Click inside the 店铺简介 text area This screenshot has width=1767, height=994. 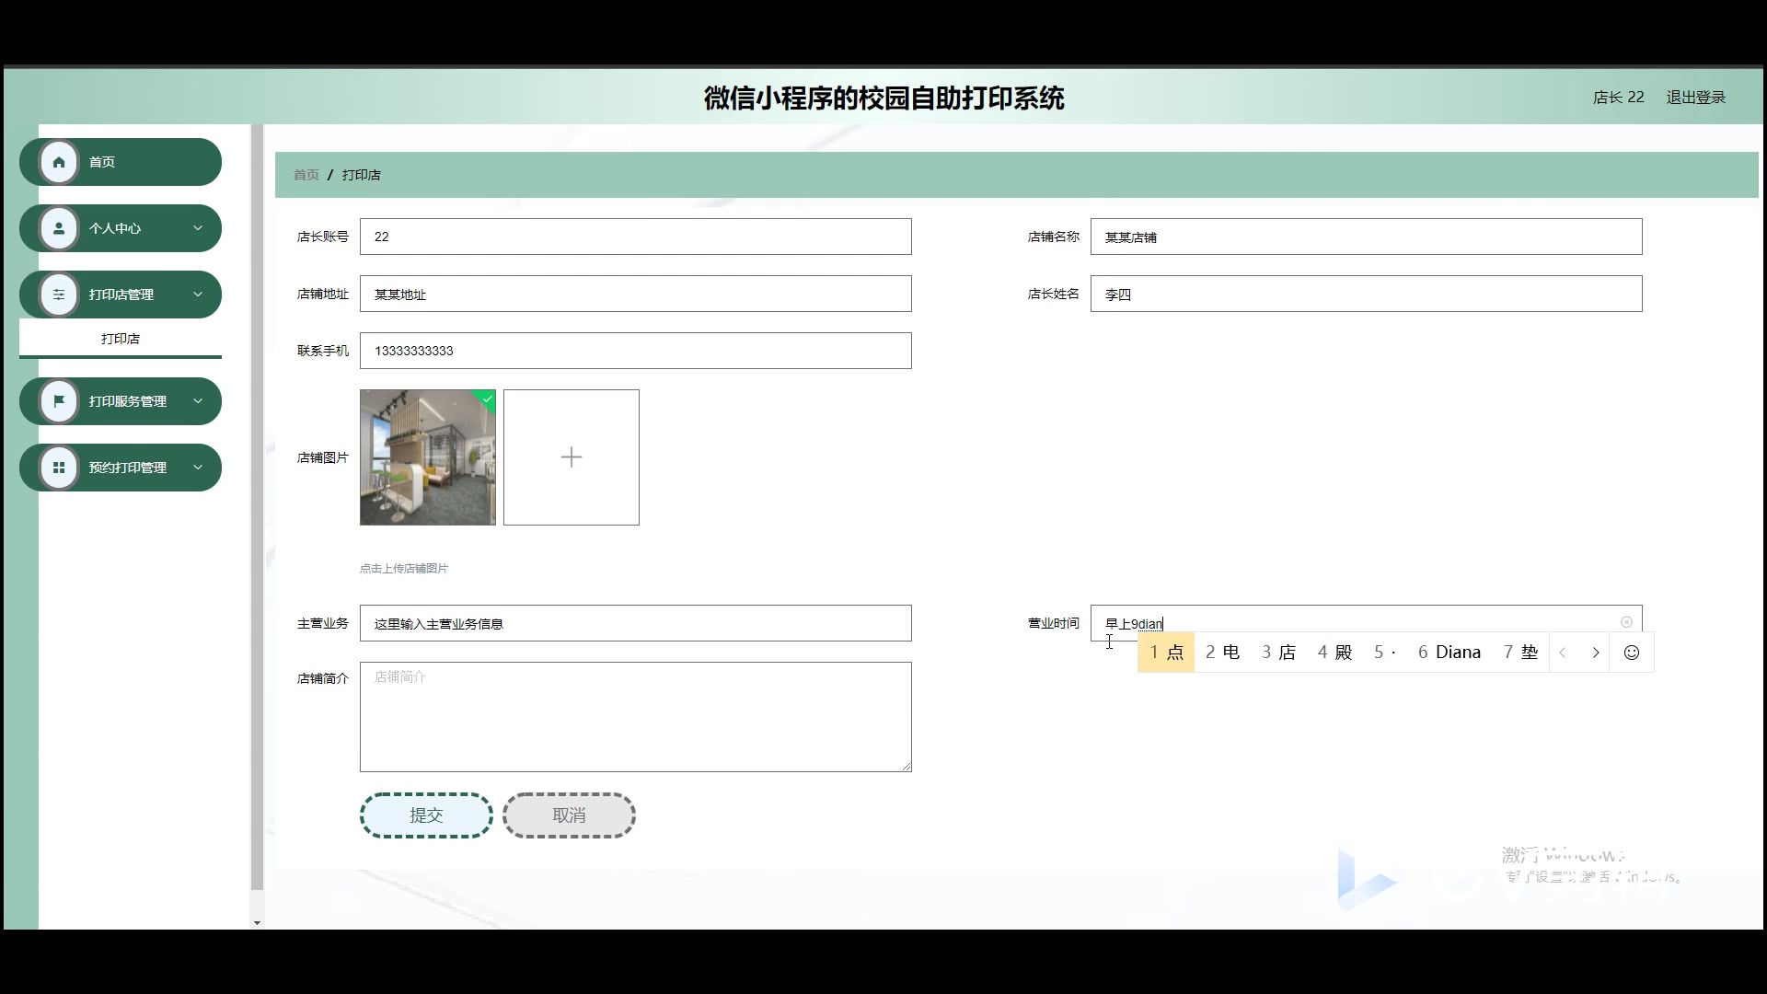[635, 716]
